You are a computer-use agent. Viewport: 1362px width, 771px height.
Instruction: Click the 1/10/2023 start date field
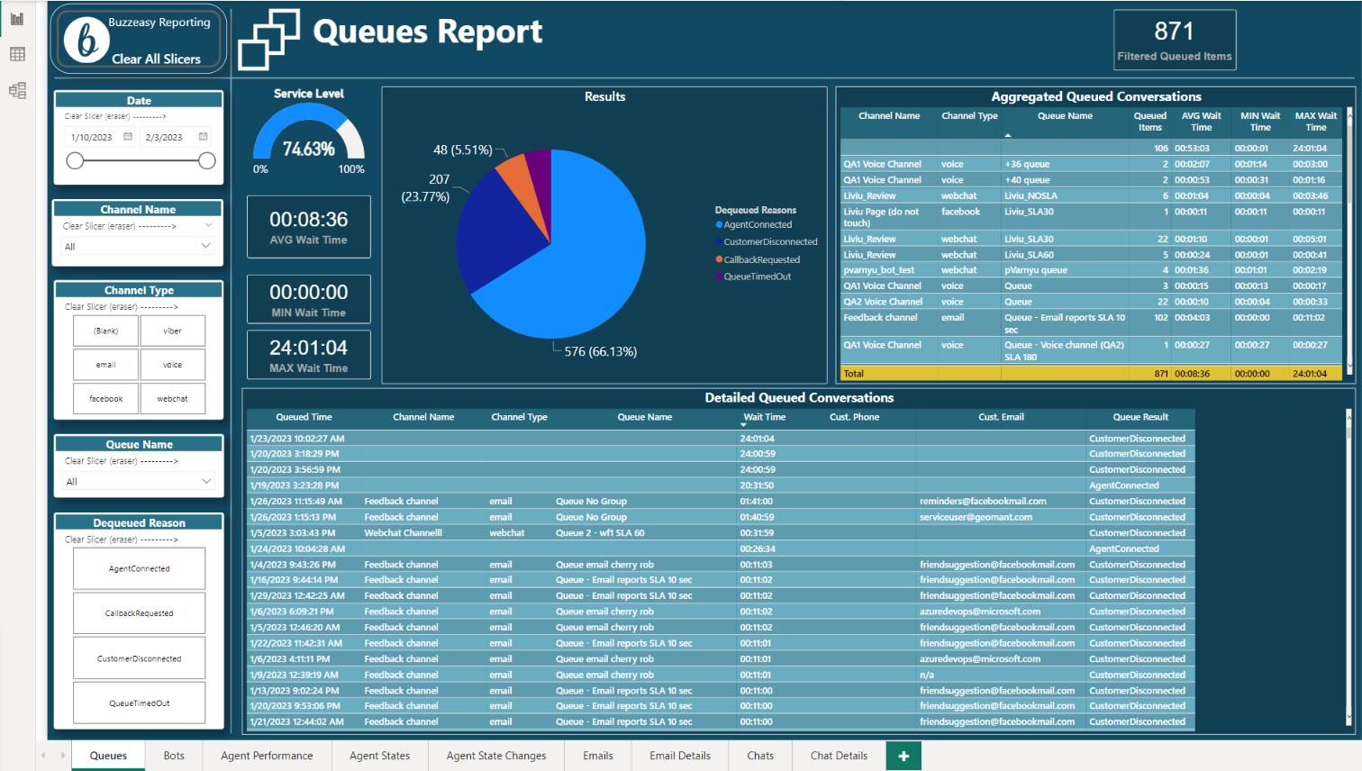point(92,138)
